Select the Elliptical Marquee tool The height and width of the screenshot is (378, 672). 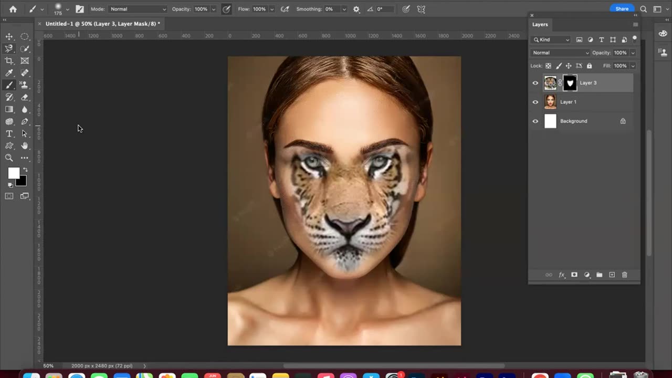point(25,36)
